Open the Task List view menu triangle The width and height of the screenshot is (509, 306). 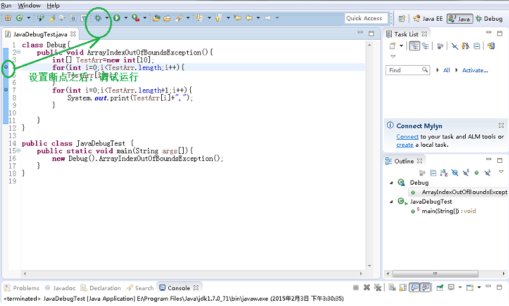pos(393,56)
